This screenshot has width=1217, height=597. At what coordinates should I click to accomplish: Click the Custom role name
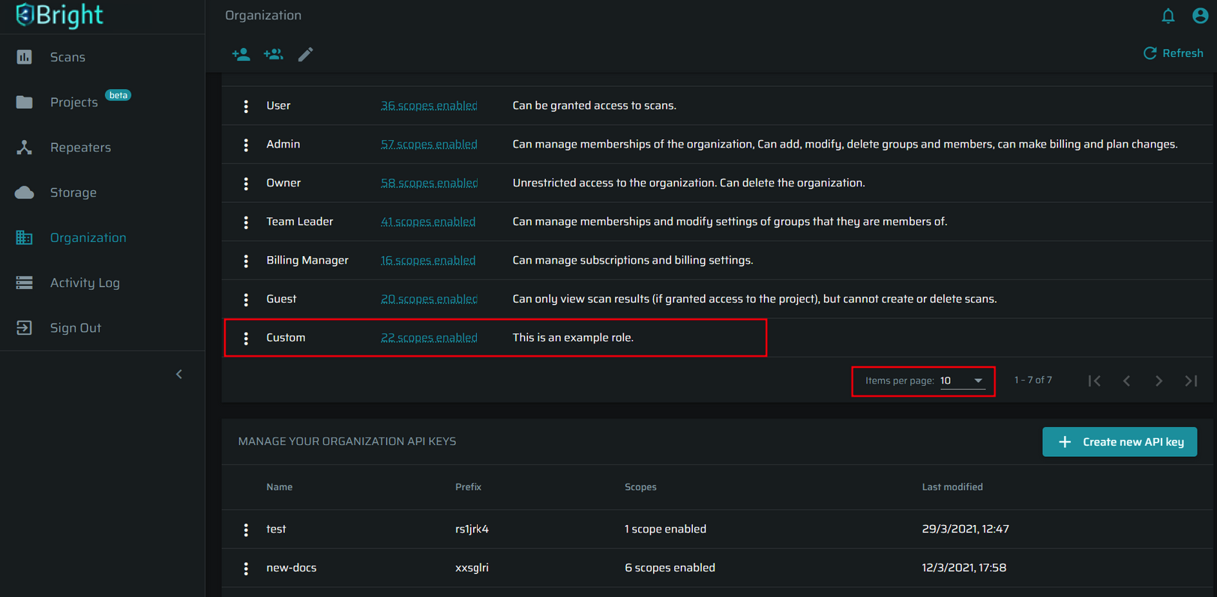click(286, 338)
